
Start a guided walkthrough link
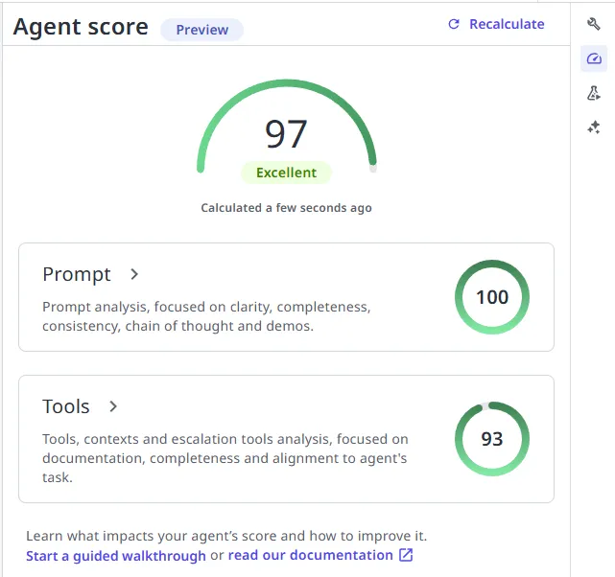[116, 556]
